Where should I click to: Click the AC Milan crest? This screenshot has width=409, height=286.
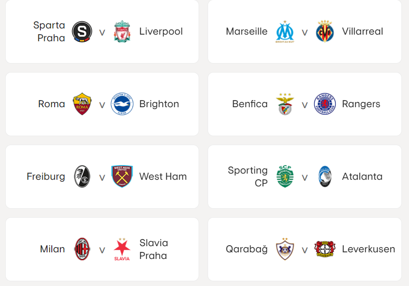82,249
